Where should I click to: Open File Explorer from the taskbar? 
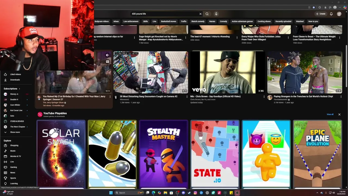click(x=165, y=193)
